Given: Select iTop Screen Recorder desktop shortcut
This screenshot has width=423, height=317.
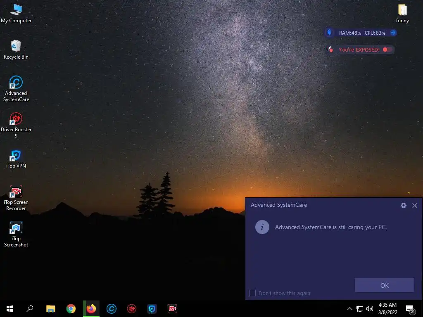Looking at the screenshot, I should [16, 198].
